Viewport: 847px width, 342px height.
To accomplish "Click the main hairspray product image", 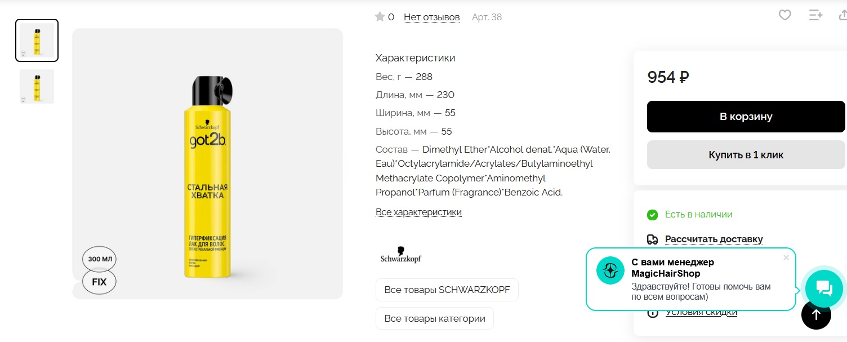I will click(207, 163).
